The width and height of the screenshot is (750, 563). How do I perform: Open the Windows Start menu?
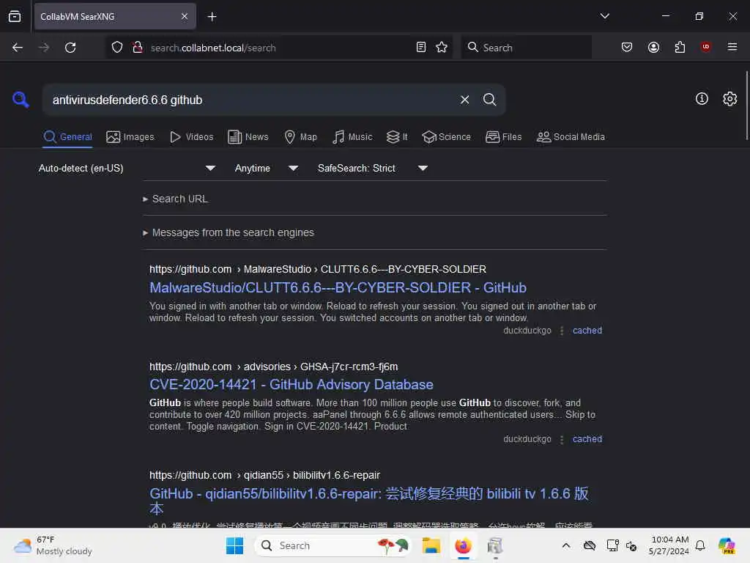click(234, 545)
